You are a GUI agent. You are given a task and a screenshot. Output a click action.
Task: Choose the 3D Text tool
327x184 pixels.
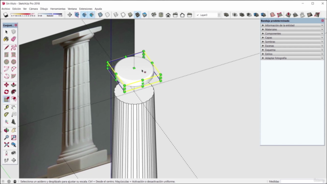tap(14, 122)
